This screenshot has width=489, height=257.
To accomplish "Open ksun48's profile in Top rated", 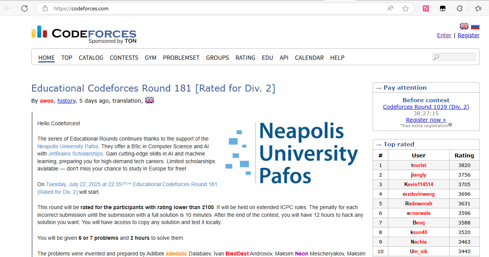I will [x=419, y=232].
